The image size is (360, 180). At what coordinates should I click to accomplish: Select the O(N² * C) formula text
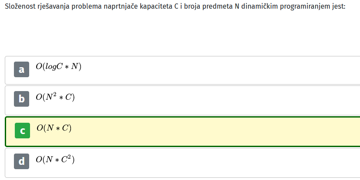(x=55, y=97)
